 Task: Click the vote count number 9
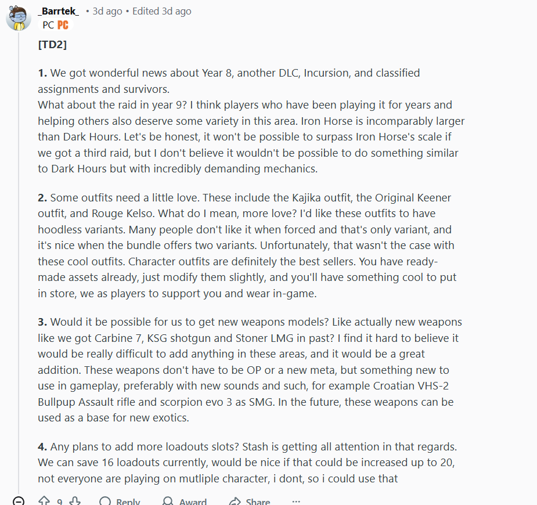pos(60,502)
